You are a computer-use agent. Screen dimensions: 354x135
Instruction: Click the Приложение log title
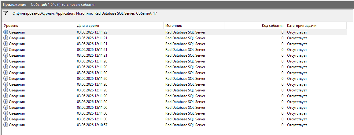[x=14, y=5]
